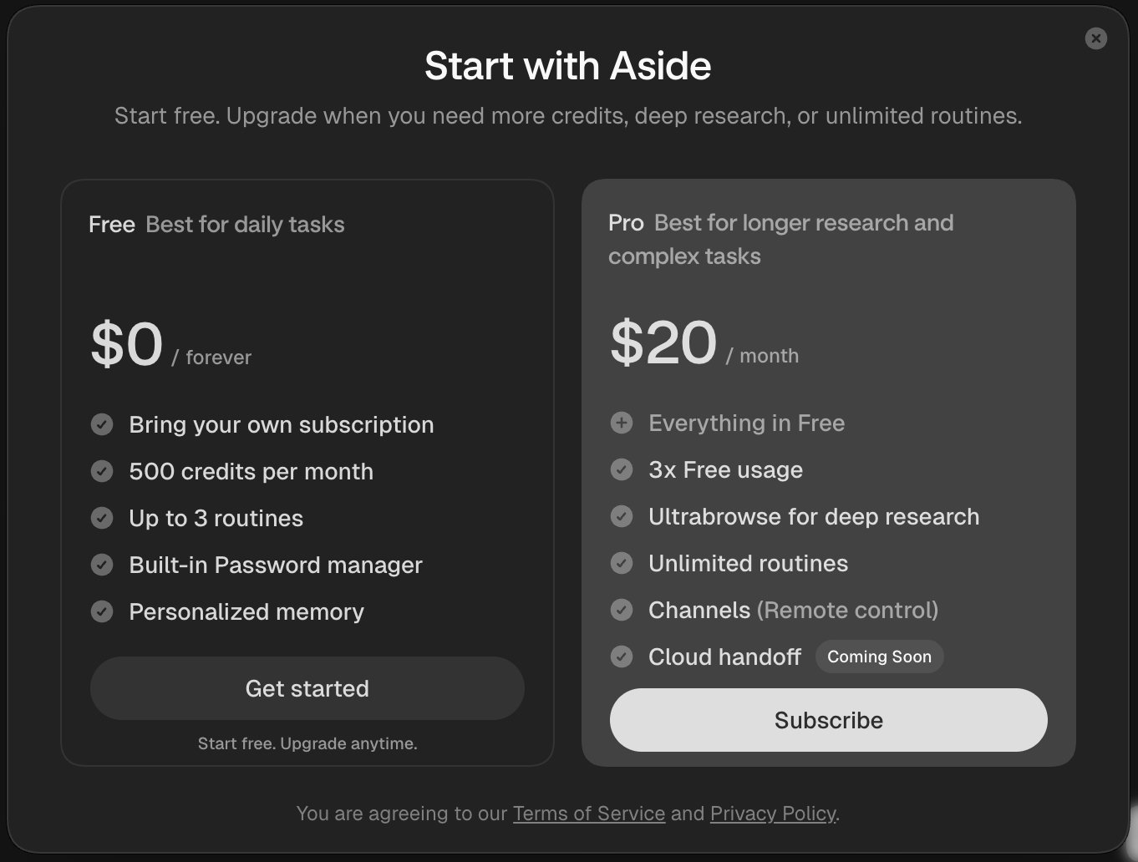Open the Terms of Service link

pos(589,814)
